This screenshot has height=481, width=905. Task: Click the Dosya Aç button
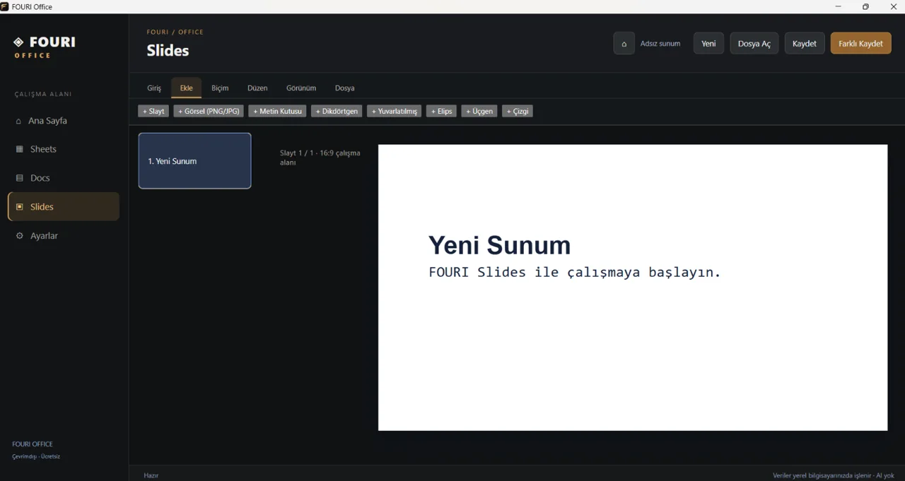[754, 43]
